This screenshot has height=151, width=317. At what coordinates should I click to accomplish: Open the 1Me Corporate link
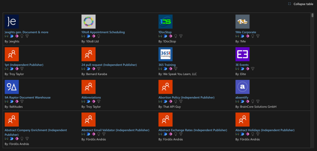pos(245,32)
